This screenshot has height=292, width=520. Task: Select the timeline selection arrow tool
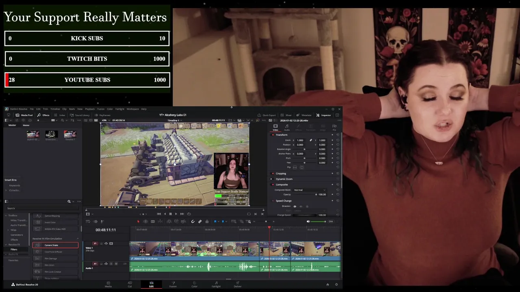click(x=138, y=221)
